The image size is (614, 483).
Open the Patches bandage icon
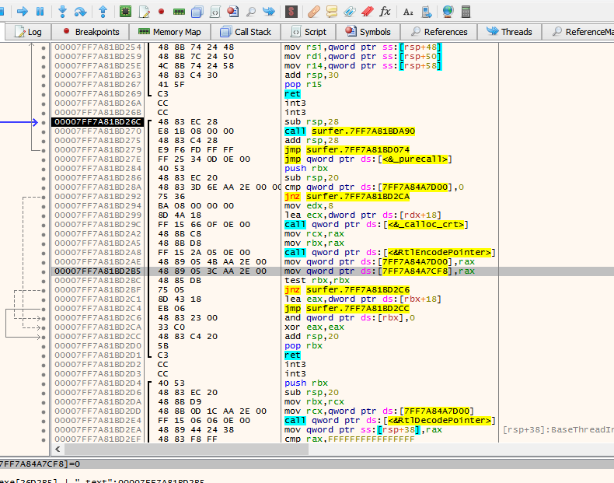[313, 12]
